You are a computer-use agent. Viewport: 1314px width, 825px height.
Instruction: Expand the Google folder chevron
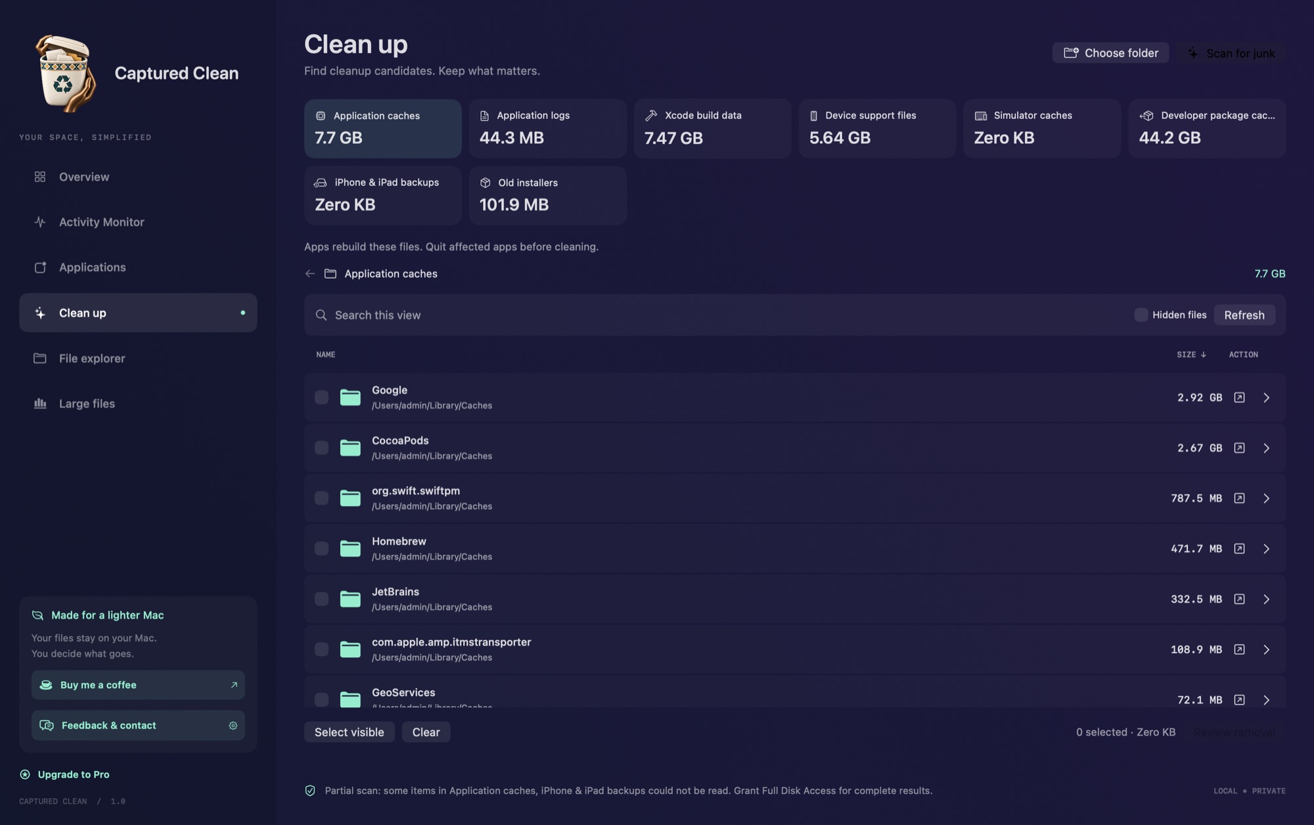pyautogui.click(x=1266, y=398)
